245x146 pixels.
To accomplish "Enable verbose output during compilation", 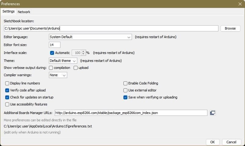I will pos(51,68).
